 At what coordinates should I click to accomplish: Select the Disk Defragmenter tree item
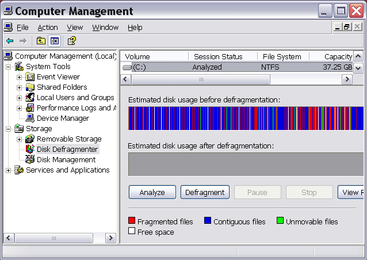pyautogui.click(x=67, y=150)
